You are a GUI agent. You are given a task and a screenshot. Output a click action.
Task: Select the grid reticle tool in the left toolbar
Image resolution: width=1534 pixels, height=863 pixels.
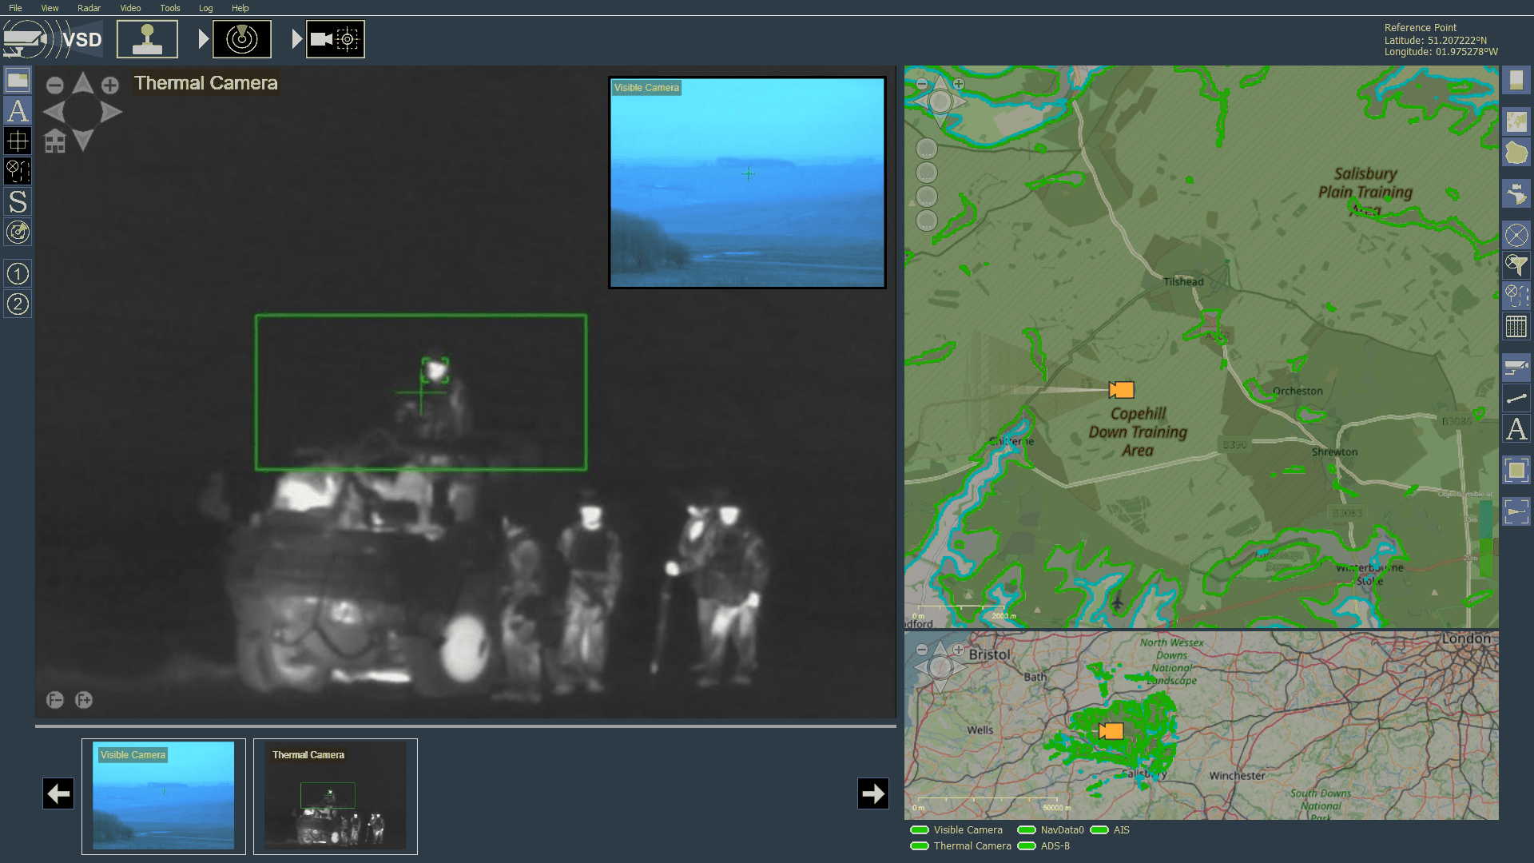click(x=17, y=141)
